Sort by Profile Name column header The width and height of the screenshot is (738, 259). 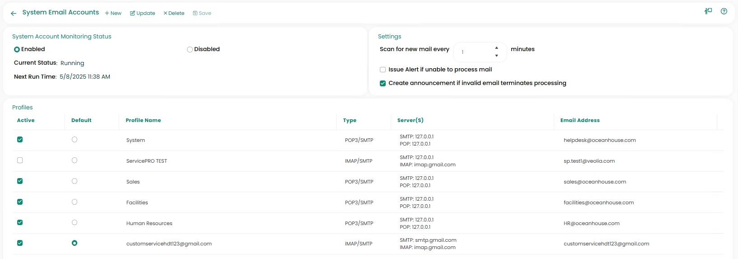(143, 120)
